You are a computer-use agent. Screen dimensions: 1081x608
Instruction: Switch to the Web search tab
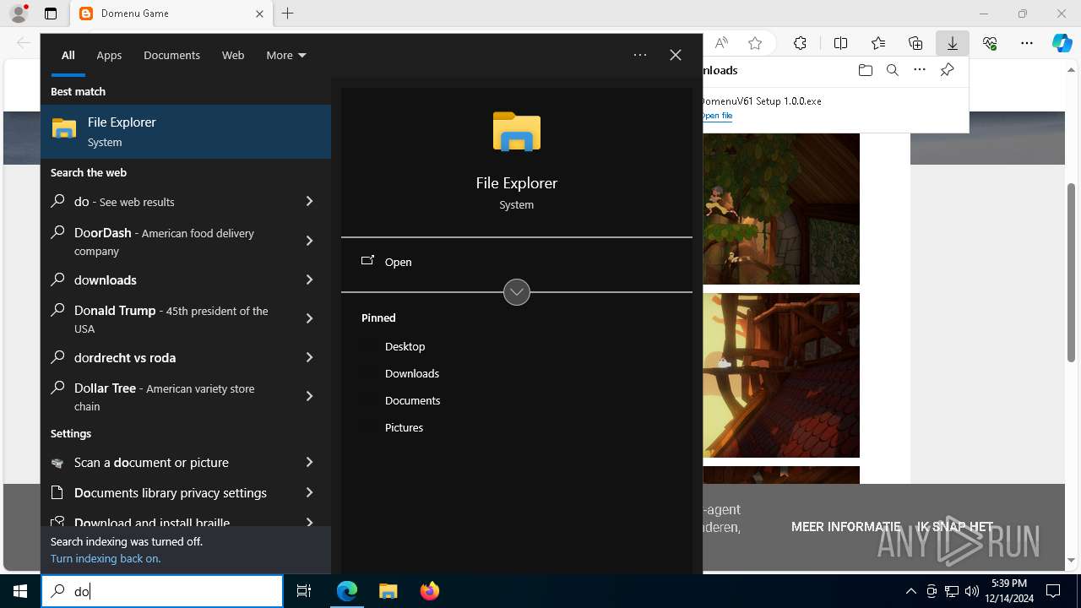233,55
